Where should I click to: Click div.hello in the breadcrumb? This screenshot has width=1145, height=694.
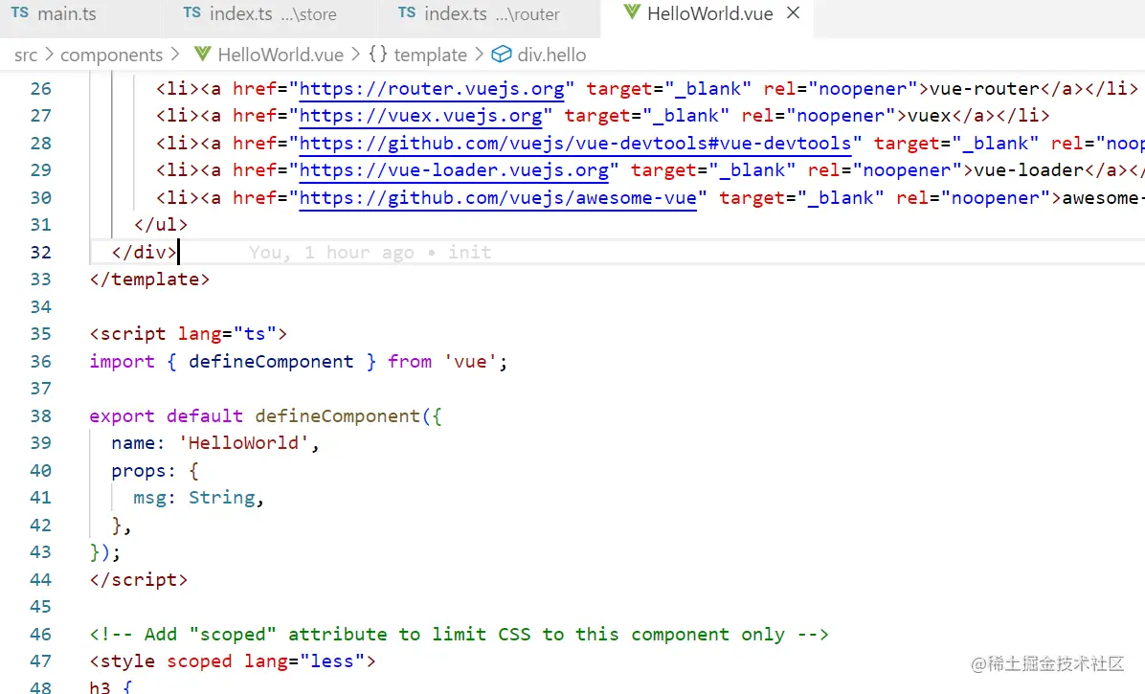(551, 55)
